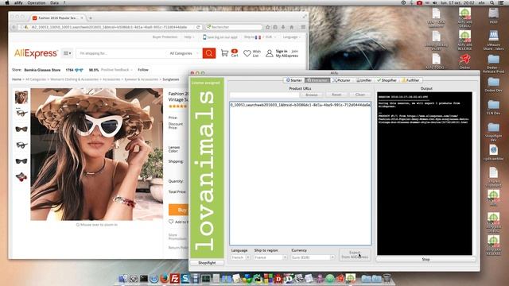Expand the Positive feedback dropdown
Viewport: 509px width, 286px height.
tap(117, 70)
